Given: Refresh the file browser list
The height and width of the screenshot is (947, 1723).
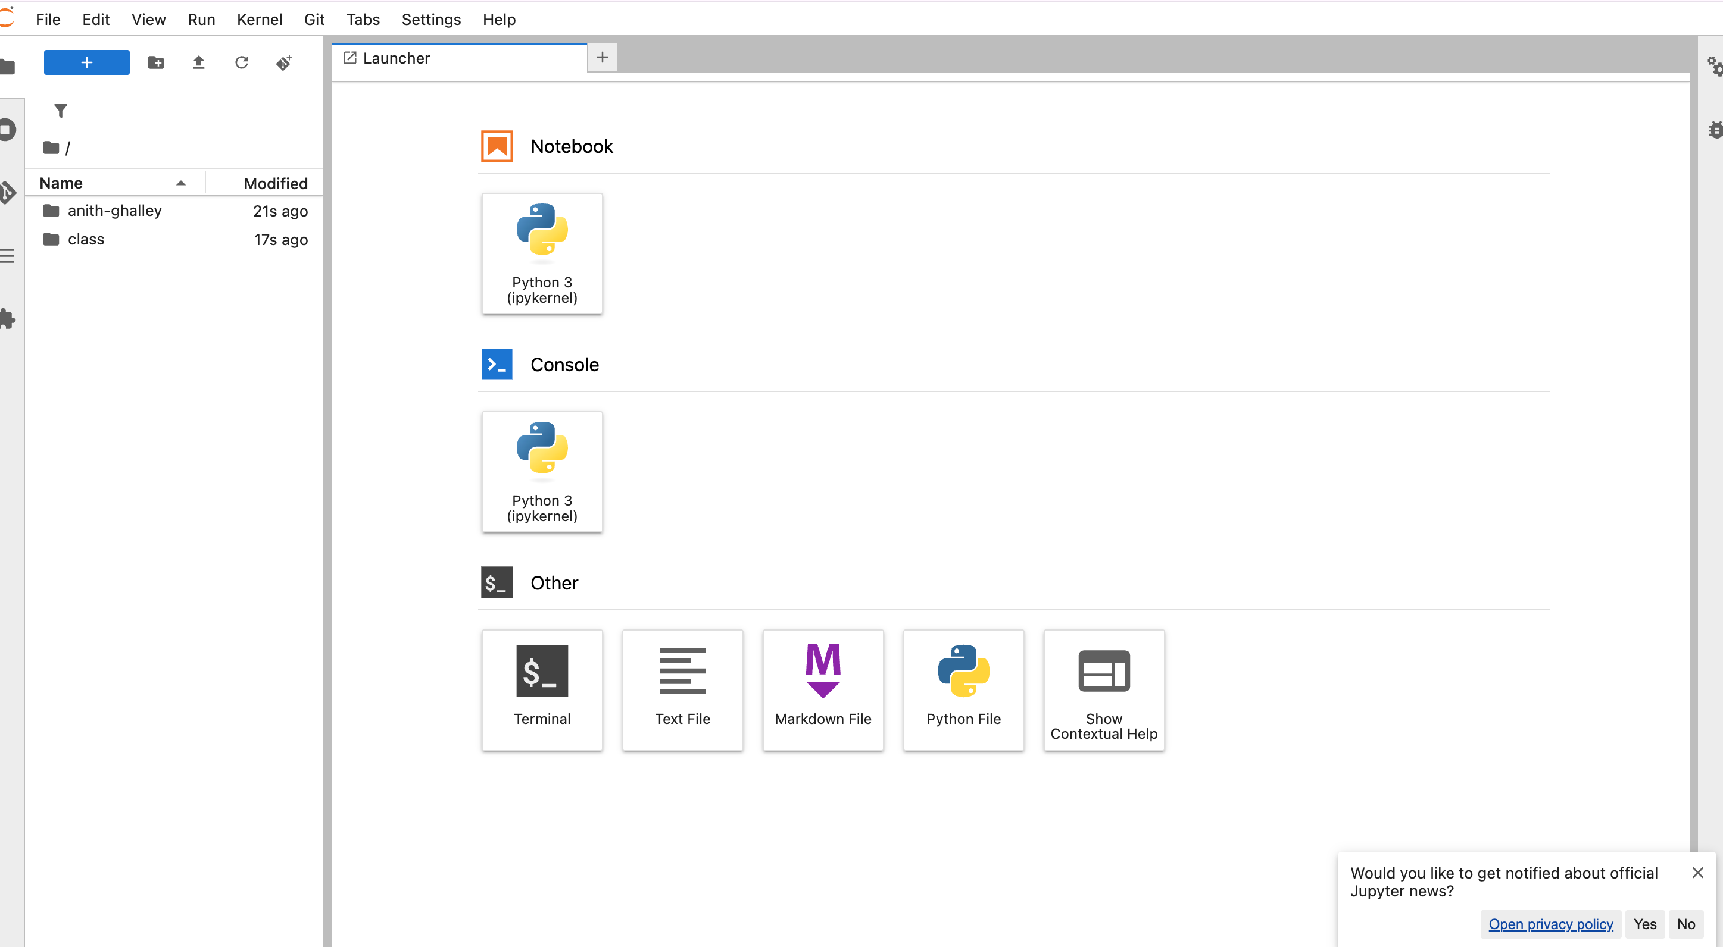Looking at the screenshot, I should click(242, 63).
